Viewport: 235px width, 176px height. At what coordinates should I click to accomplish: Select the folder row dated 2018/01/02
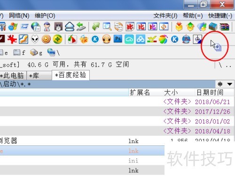click(117, 121)
